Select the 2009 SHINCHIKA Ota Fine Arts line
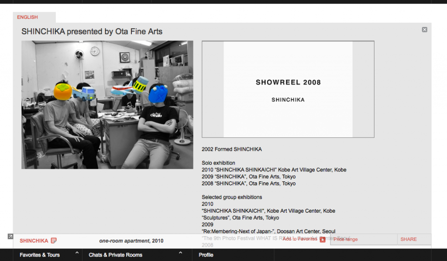447x261 pixels. (248, 177)
